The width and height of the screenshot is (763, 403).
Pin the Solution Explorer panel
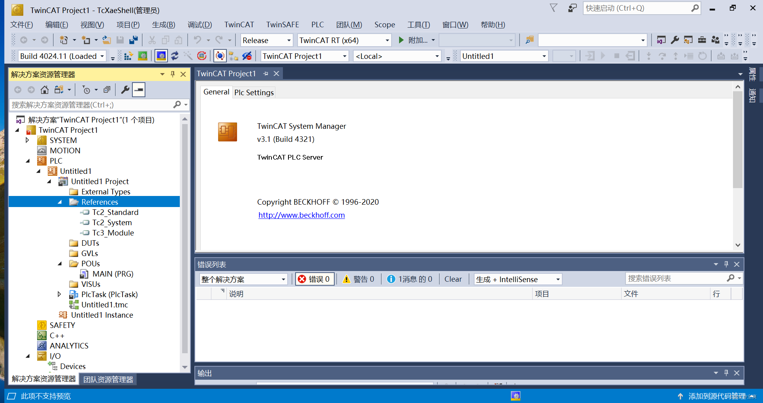point(173,74)
